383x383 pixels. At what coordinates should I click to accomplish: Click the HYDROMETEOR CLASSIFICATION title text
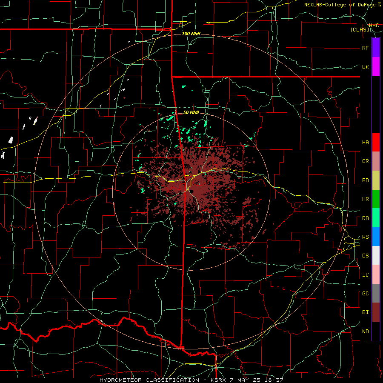149,380
